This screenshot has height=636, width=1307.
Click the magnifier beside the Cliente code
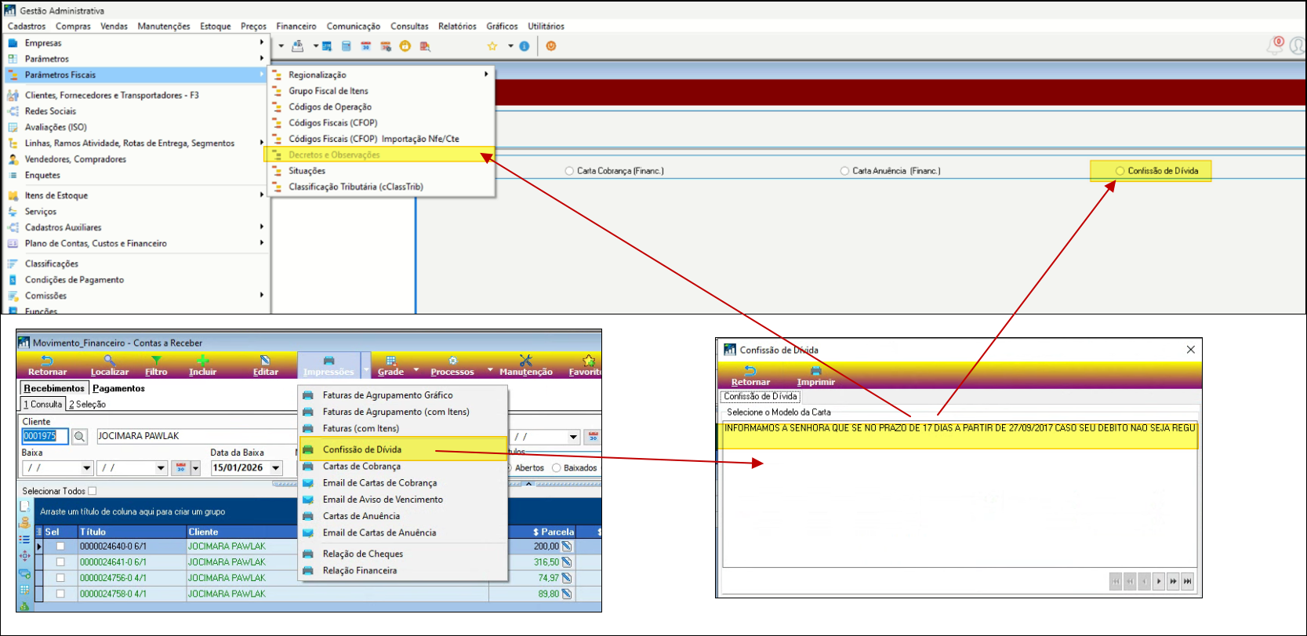(x=79, y=437)
